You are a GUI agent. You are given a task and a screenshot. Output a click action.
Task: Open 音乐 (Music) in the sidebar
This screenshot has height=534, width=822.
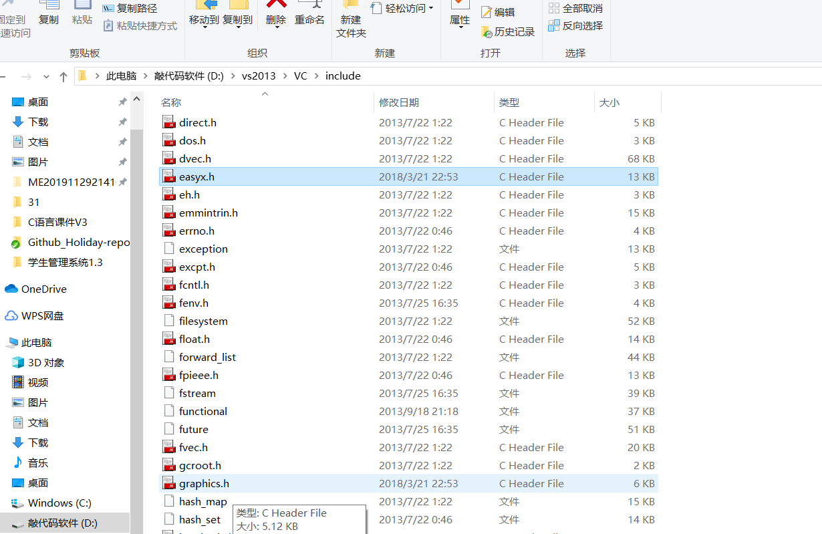pyautogui.click(x=30, y=462)
